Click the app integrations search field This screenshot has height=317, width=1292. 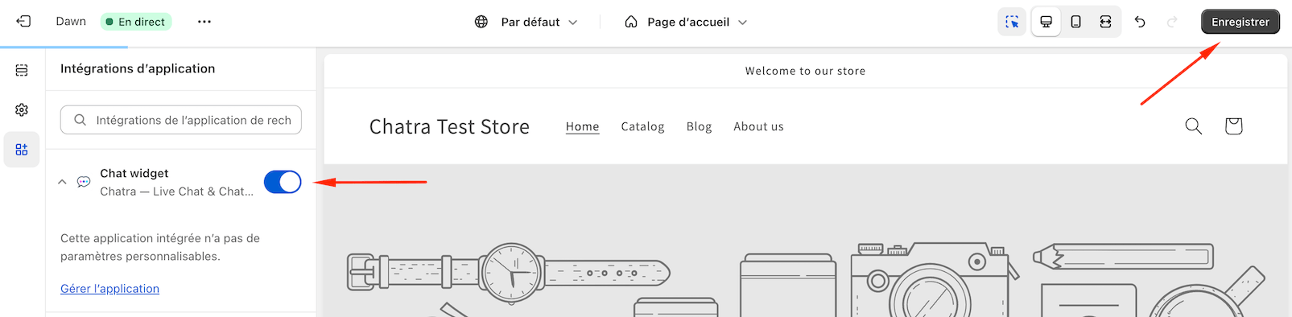[x=181, y=120]
